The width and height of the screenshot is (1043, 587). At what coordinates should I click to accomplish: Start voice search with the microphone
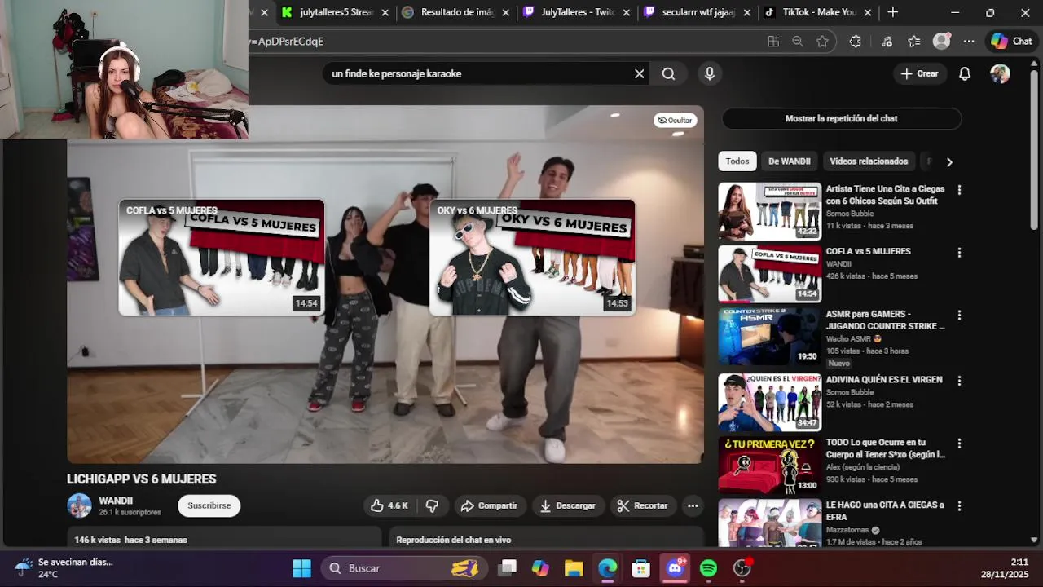pos(710,73)
